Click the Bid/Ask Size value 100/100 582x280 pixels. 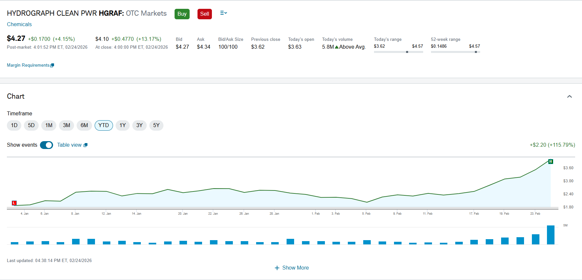(x=228, y=47)
